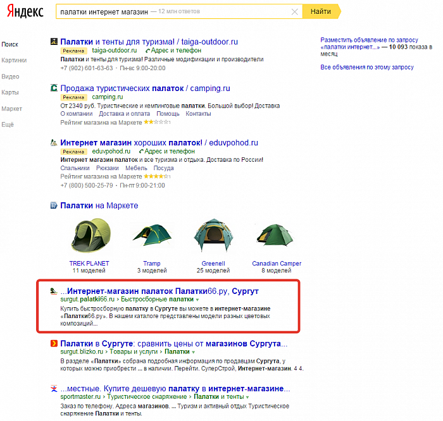Open camping.ru Помощь sitelink
This screenshot has height=421, width=443.
click(x=168, y=114)
